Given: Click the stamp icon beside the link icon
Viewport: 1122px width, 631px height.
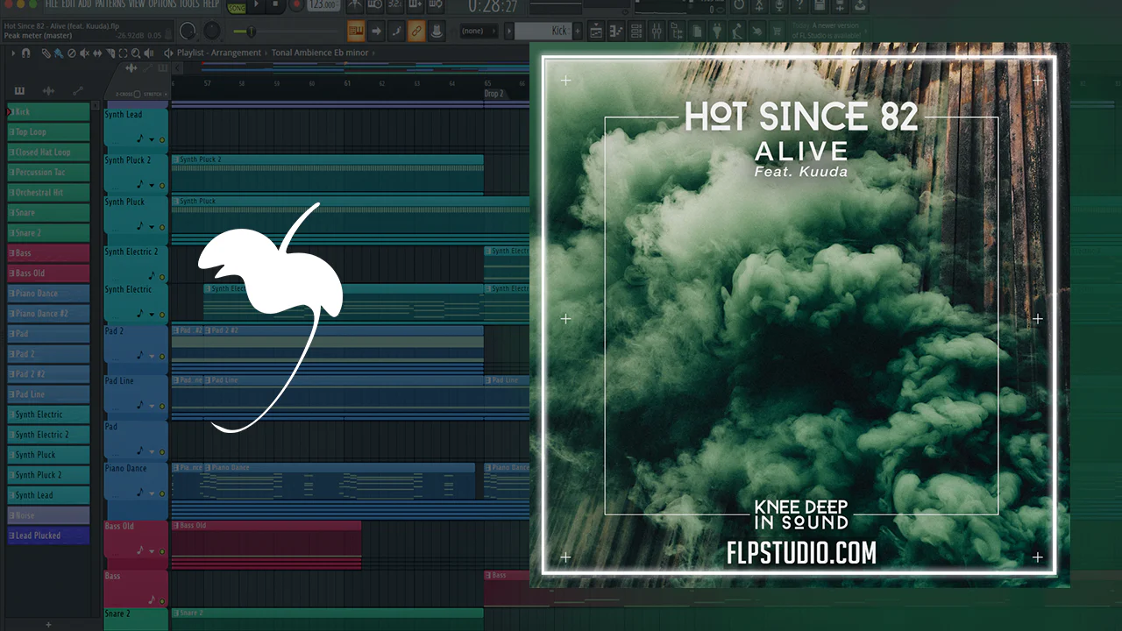Looking at the screenshot, I should click(x=437, y=31).
